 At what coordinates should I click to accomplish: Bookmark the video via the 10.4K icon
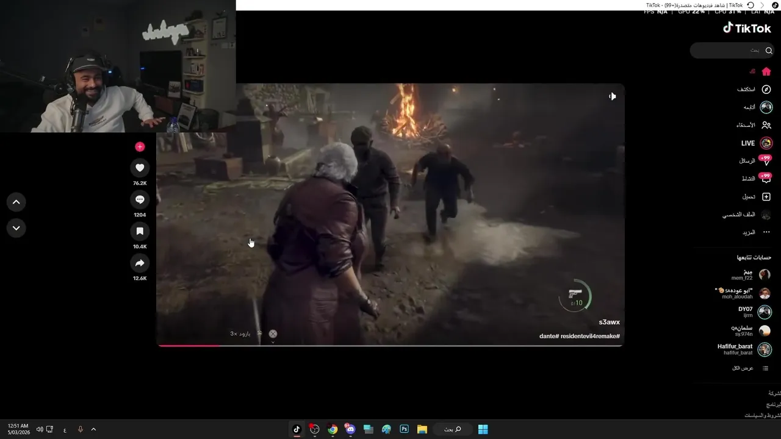click(x=140, y=231)
